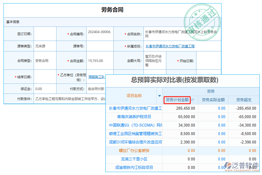Click the sort icon beside 劳务计划金额

(193, 100)
